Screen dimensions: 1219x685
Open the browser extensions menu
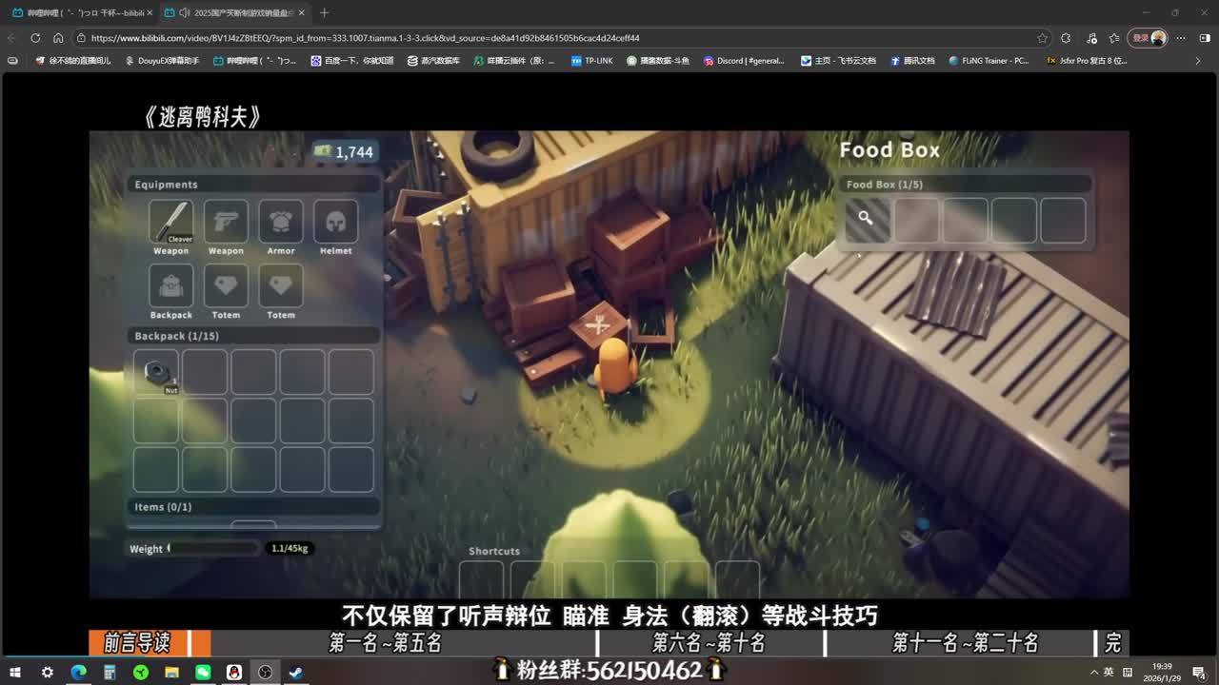(x=1066, y=38)
